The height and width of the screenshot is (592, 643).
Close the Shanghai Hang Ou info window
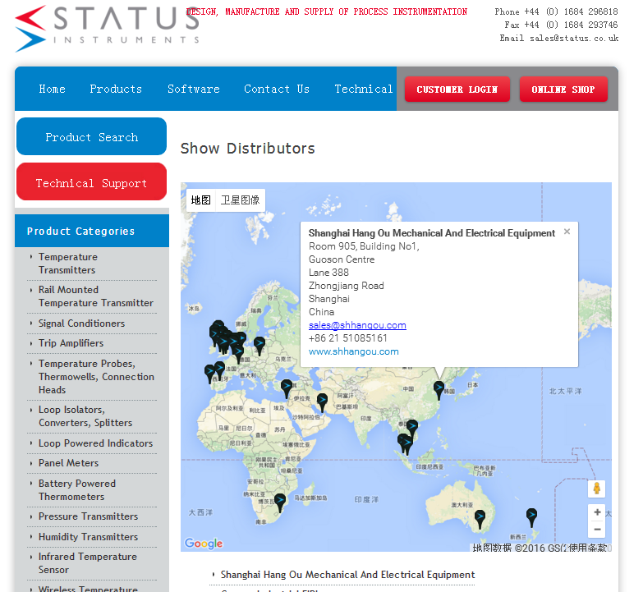tap(567, 232)
